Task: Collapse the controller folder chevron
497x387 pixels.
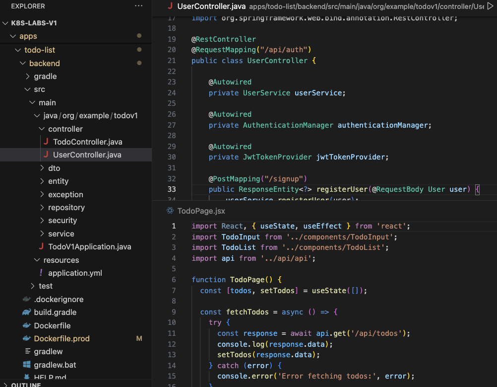Action: tap(42, 129)
